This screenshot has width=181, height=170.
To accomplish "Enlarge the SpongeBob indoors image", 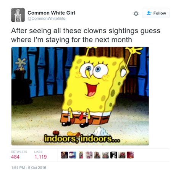I will tap(80, 96).
